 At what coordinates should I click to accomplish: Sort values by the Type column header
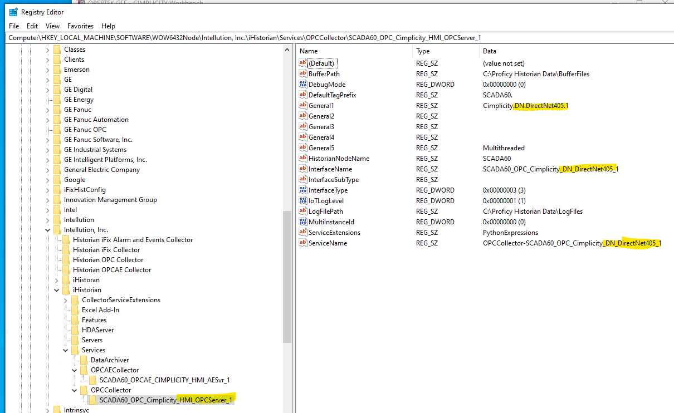[x=446, y=51]
